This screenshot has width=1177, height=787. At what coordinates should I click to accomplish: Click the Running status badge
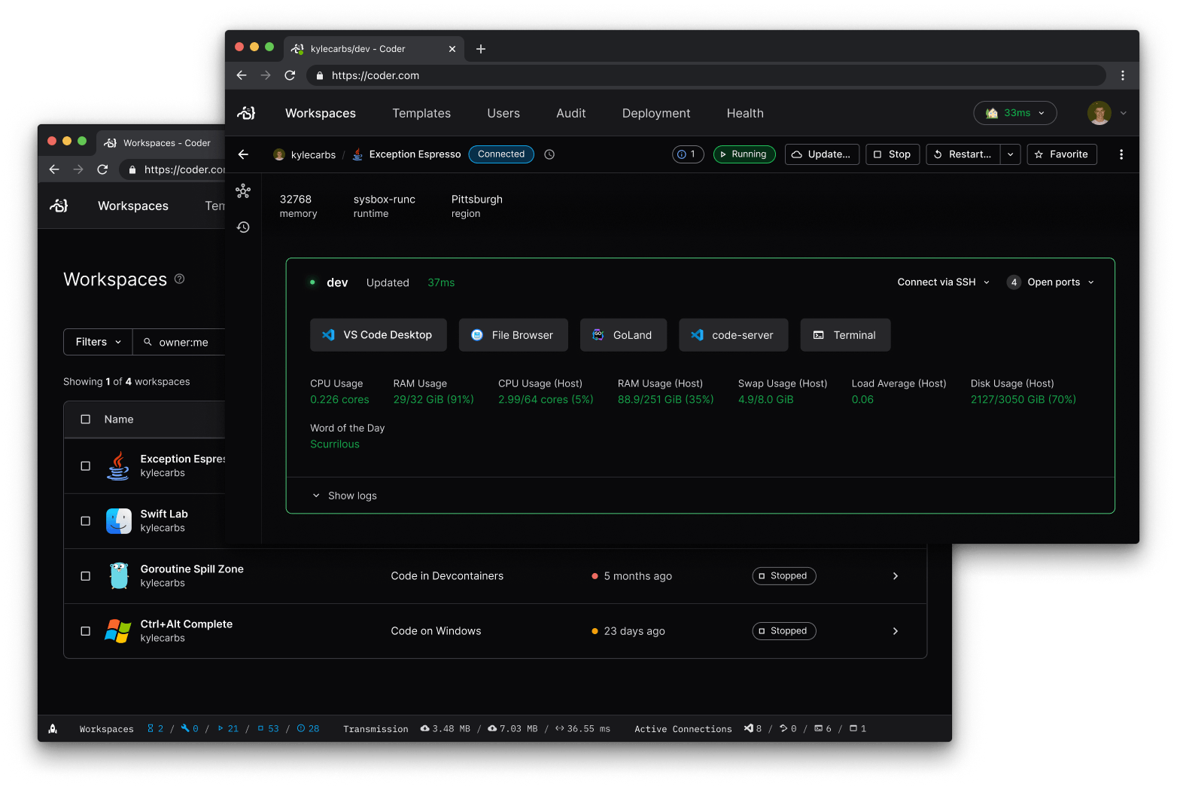(744, 154)
